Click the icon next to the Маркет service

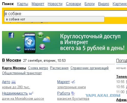(x=73, y=82)
